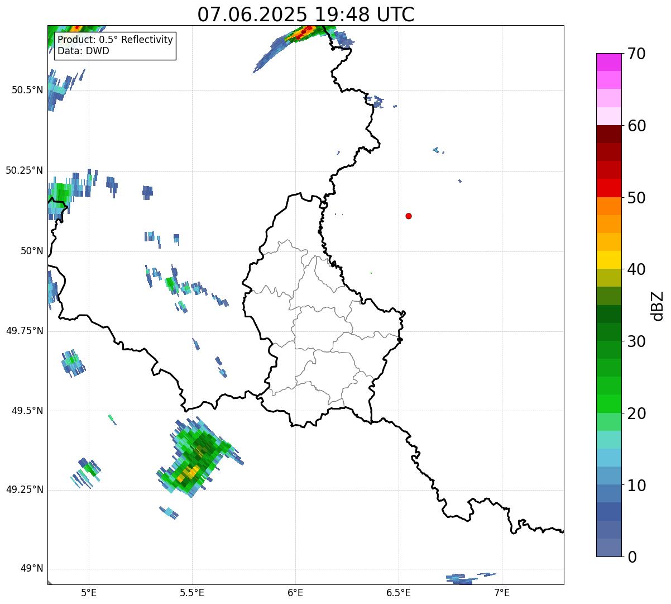Click longitude label 5.5°E

point(192,592)
